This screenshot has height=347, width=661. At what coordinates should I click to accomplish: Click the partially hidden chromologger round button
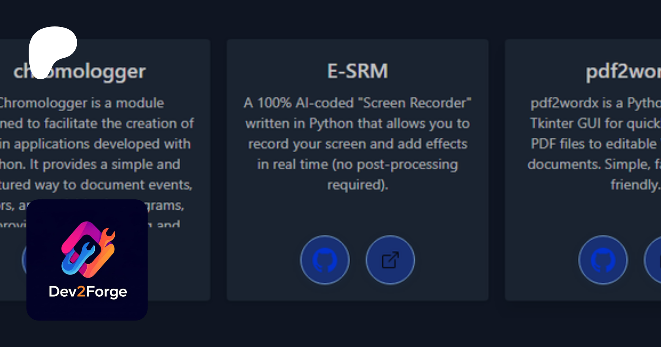(x=24, y=260)
